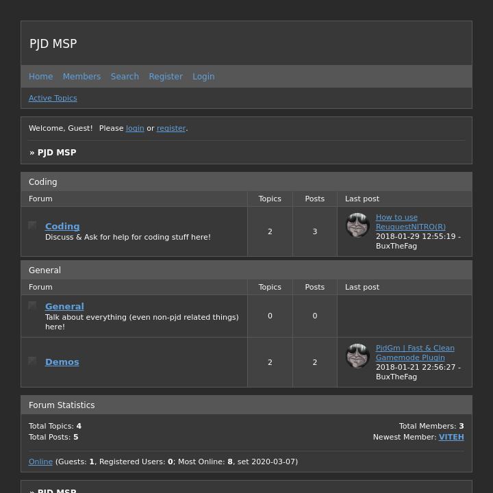Go to the Members page
Image resolution: width=493 pixels, height=493 pixels.
81,77
